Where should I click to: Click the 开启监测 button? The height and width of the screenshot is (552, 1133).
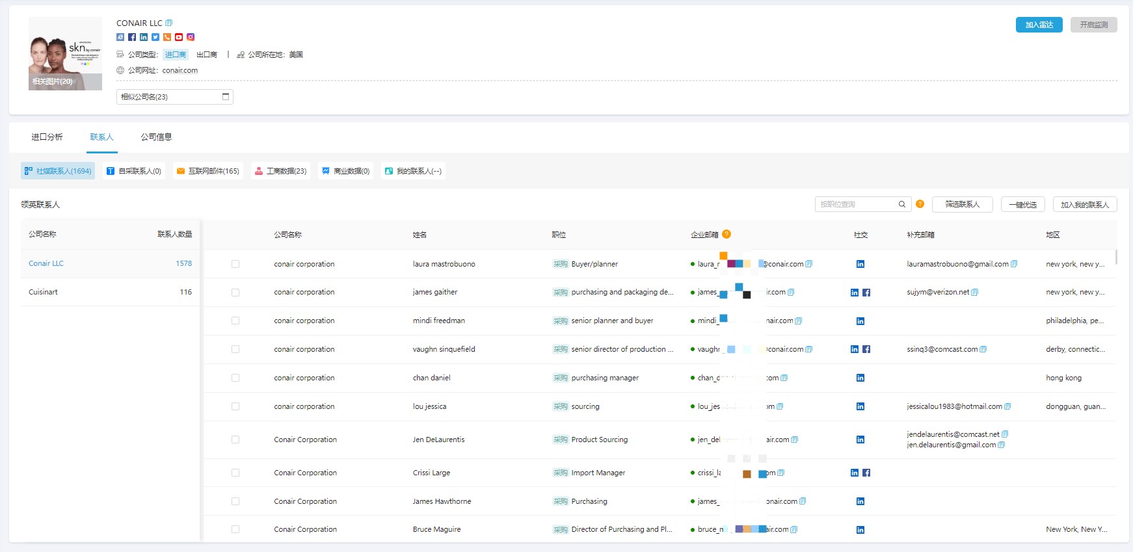click(x=1094, y=25)
